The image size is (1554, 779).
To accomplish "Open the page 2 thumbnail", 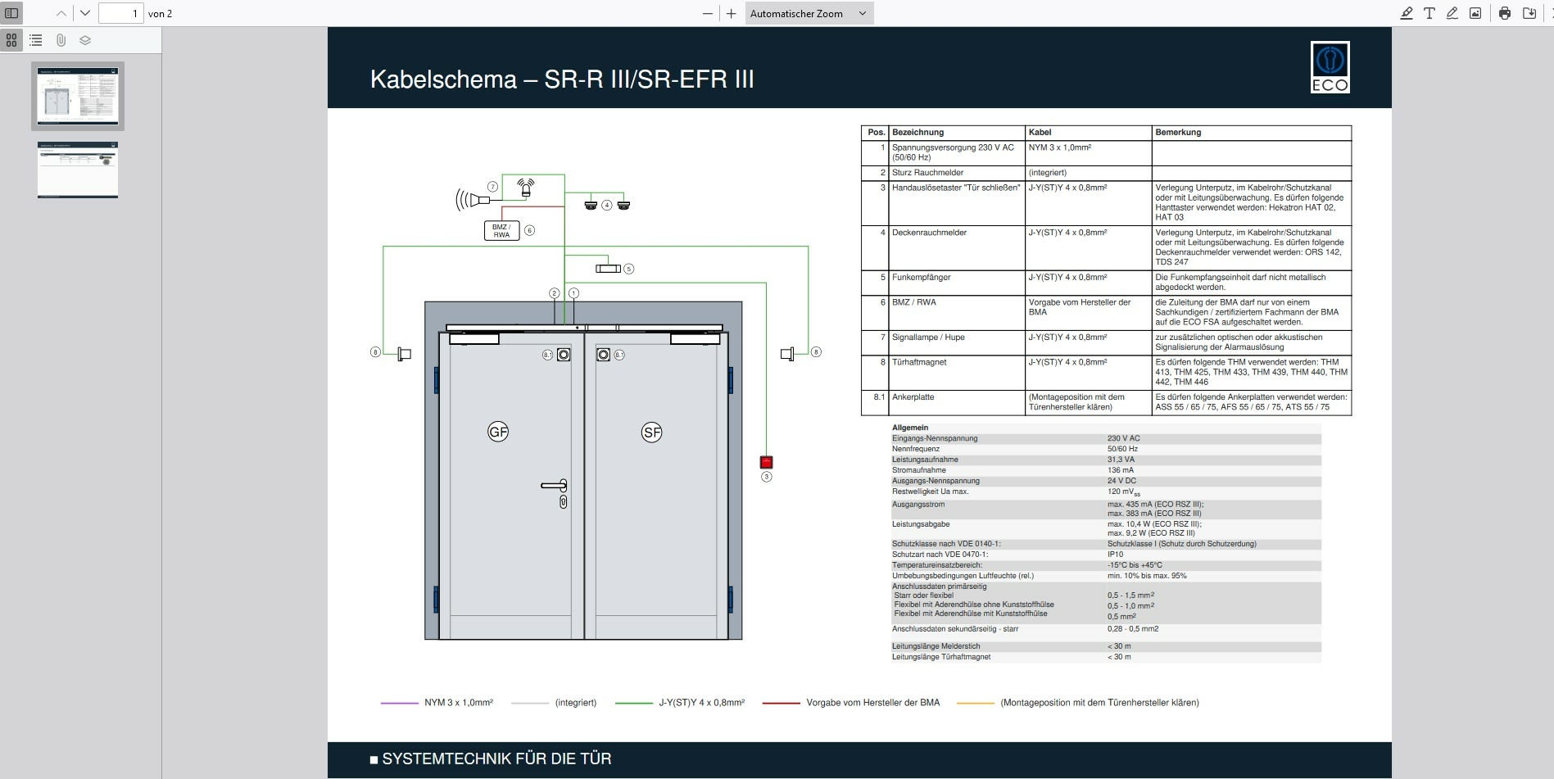I will pyautogui.click(x=78, y=170).
